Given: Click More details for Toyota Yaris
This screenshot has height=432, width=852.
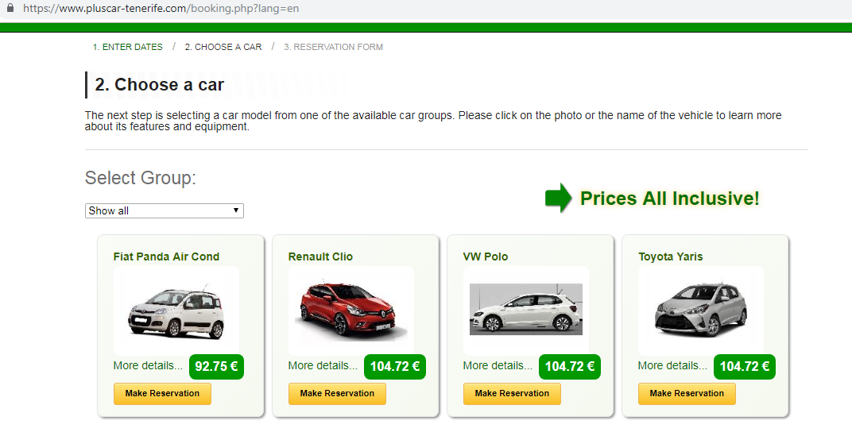Looking at the screenshot, I should tap(672, 366).
